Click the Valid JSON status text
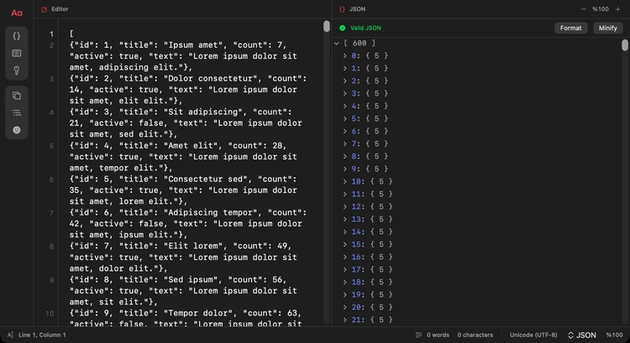 coord(365,28)
